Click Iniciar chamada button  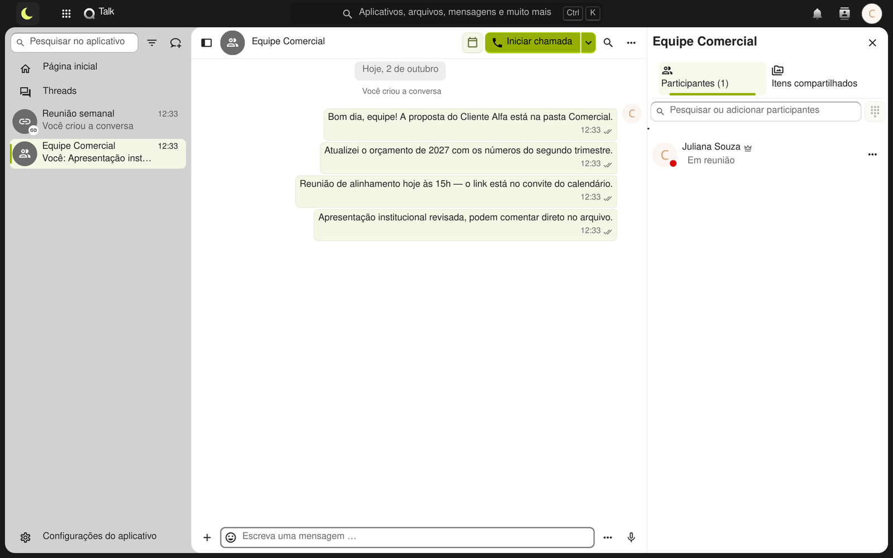(x=532, y=42)
